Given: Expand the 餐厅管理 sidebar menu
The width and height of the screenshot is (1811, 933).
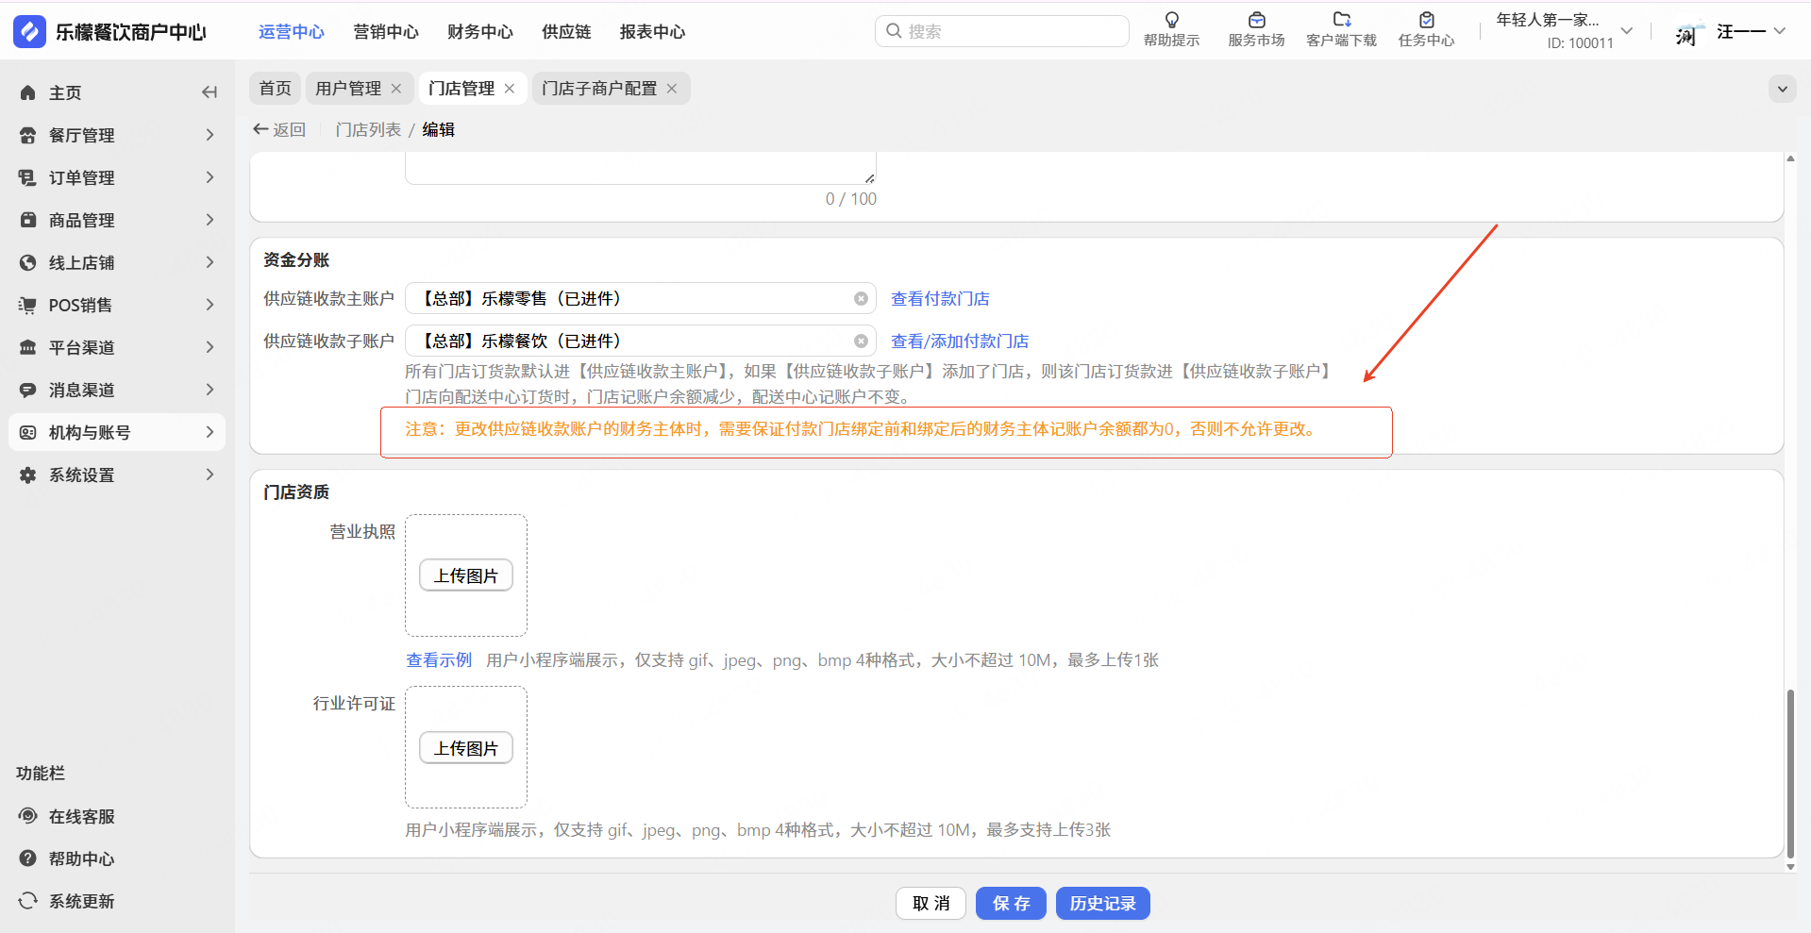Looking at the screenshot, I should [x=209, y=135].
